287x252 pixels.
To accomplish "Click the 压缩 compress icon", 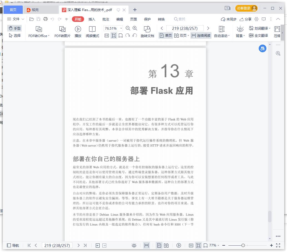I will (x=277, y=32).
